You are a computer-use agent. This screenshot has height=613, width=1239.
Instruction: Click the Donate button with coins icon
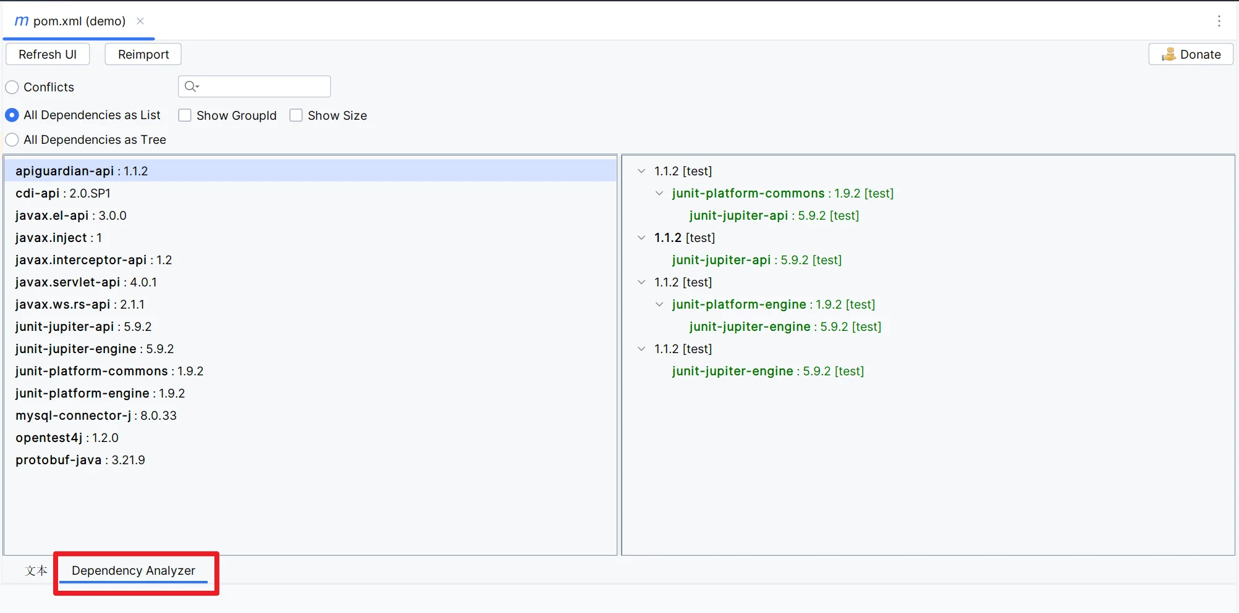[1190, 54]
